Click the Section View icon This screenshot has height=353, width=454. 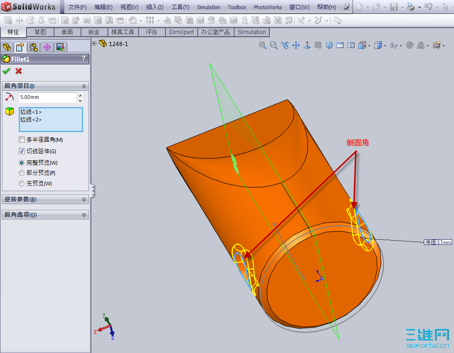click(x=362, y=45)
